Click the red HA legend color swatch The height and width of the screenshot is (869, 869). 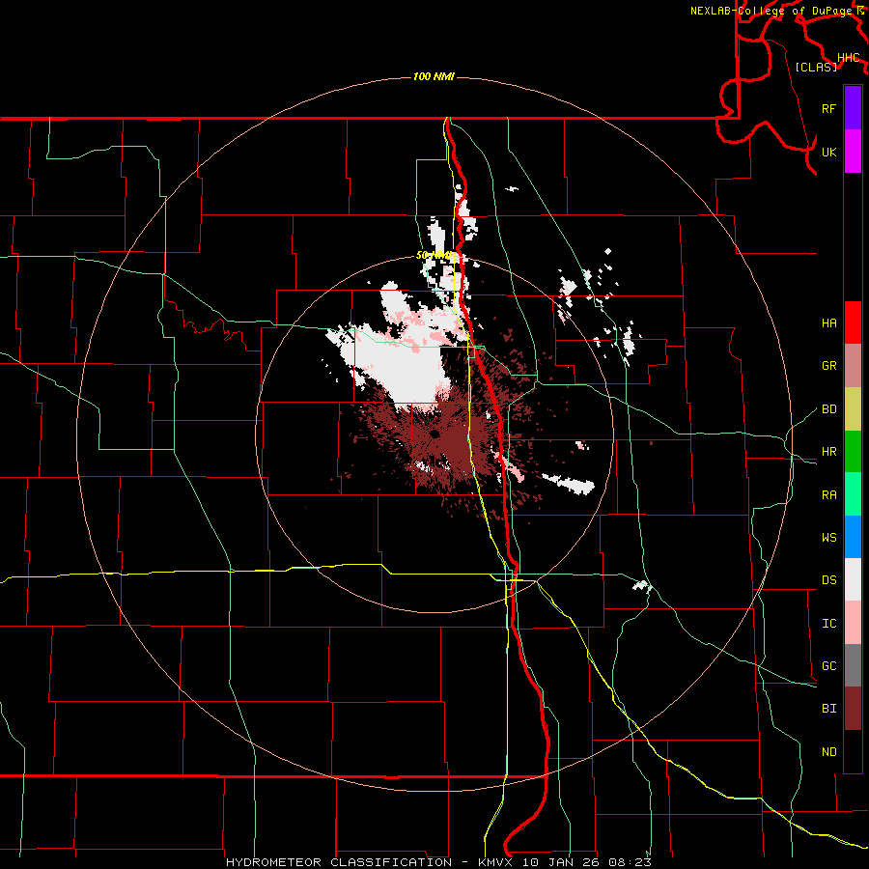pos(853,322)
